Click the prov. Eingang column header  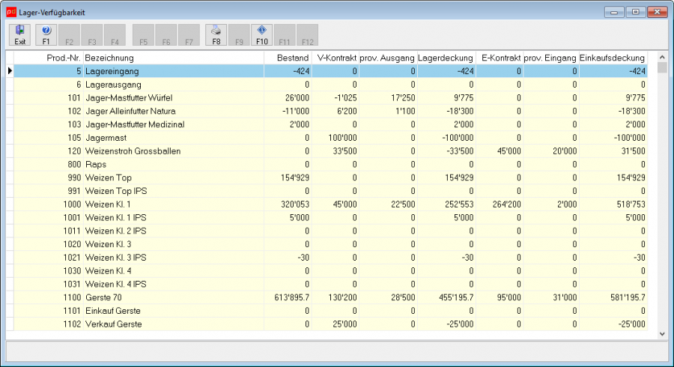[x=551, y=58]
